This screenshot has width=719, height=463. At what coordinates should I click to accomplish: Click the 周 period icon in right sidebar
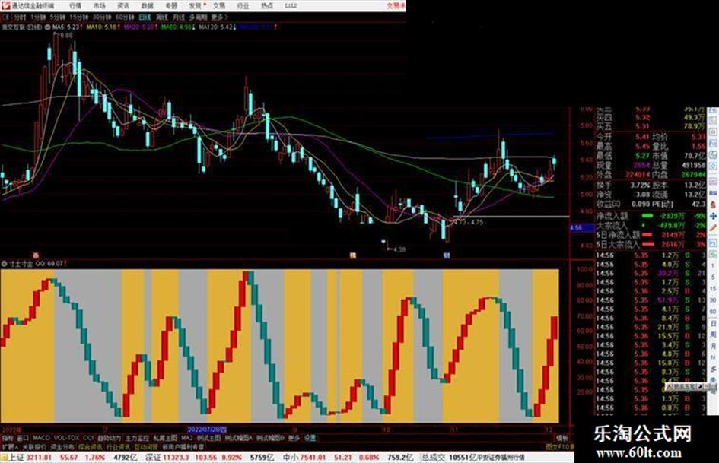(x=714, y=335)
